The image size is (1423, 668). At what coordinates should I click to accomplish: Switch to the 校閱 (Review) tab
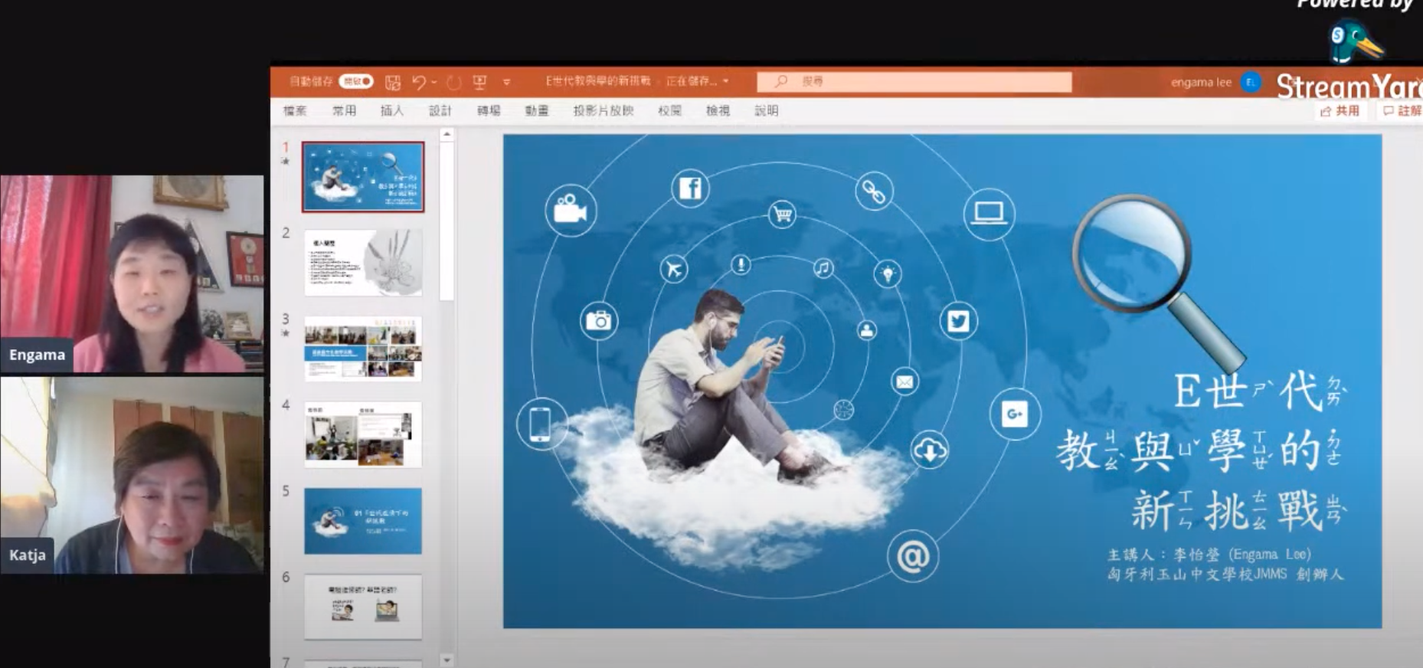669,111
